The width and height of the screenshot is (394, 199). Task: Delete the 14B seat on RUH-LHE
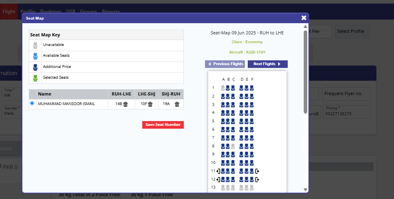[x=125, y=104]
